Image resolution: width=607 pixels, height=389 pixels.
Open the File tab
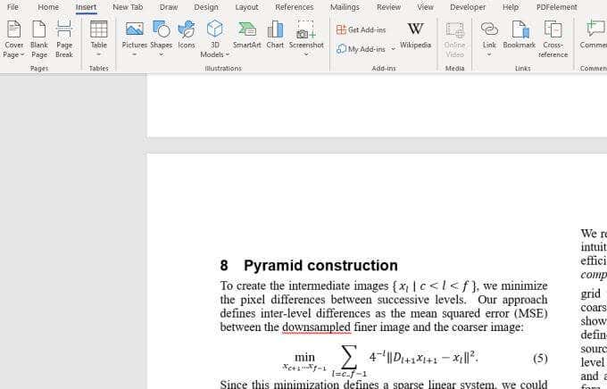pyautogui.click(x=12, y=7)
